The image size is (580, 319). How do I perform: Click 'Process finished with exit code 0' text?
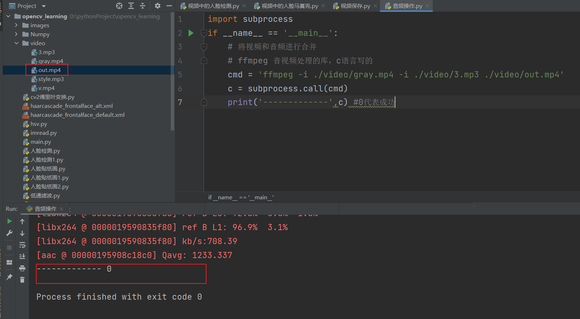point(119,297)
